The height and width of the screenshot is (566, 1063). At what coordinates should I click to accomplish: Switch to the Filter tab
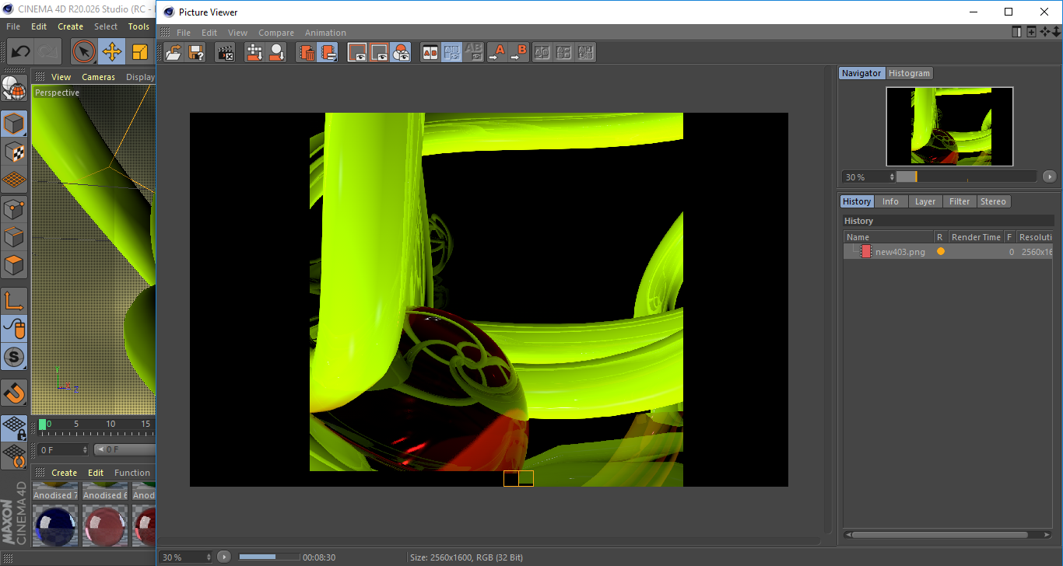(x=960, y=201)
